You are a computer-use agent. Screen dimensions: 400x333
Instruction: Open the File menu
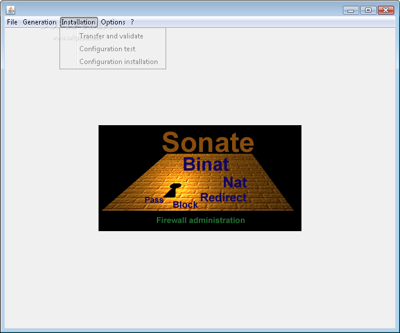click(x=12, y=22)
